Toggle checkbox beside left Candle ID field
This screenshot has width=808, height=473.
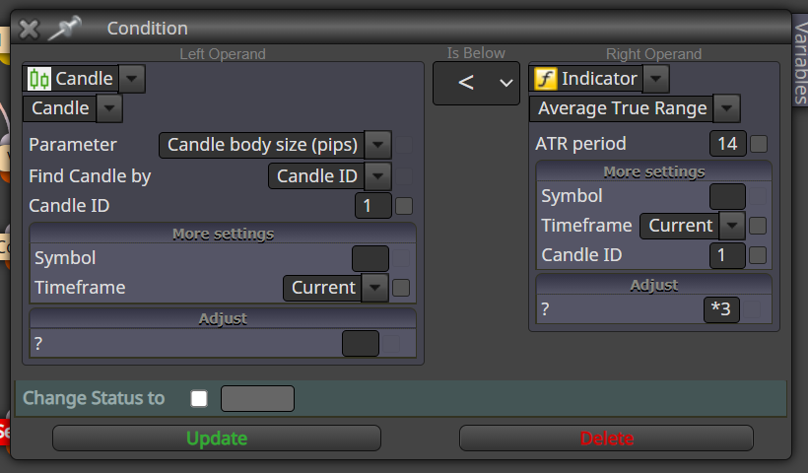point(403,206)
